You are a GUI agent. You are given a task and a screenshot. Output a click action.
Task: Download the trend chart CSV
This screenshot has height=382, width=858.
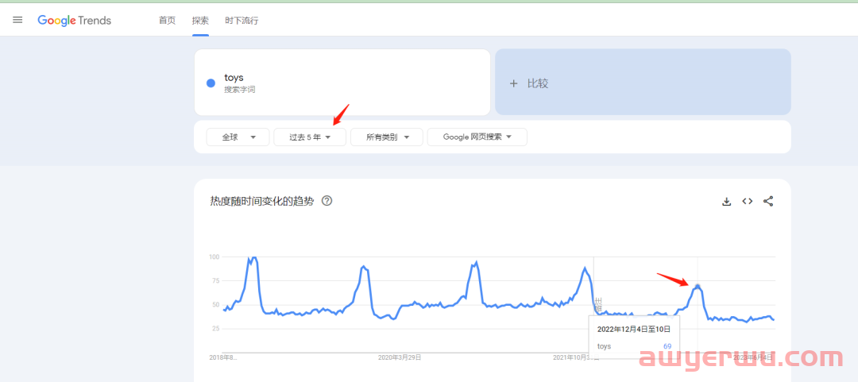click(727, 202)
